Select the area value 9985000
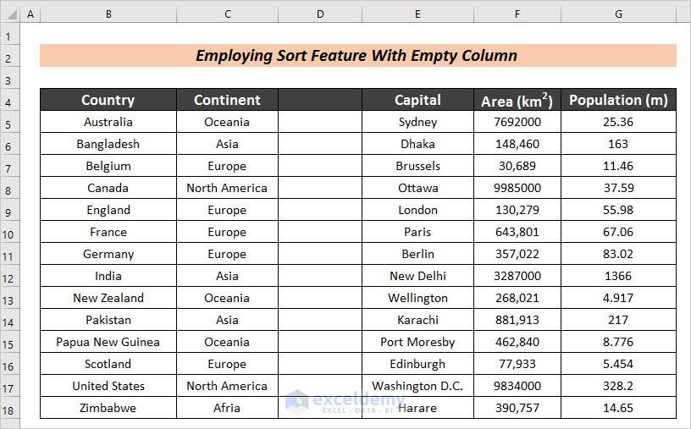This screenshot has height=429, width=691. tap(517, 188)
